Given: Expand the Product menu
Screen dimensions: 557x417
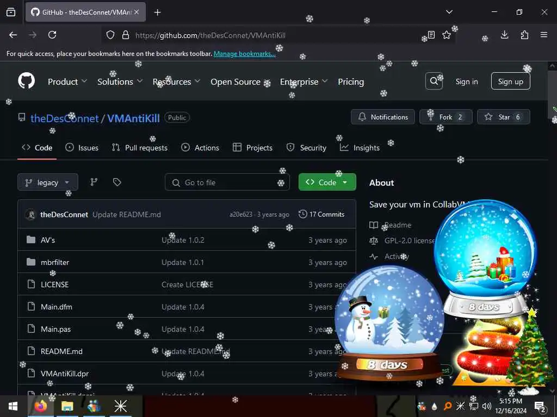Looking at the screenshot, I should click(67, 81).
